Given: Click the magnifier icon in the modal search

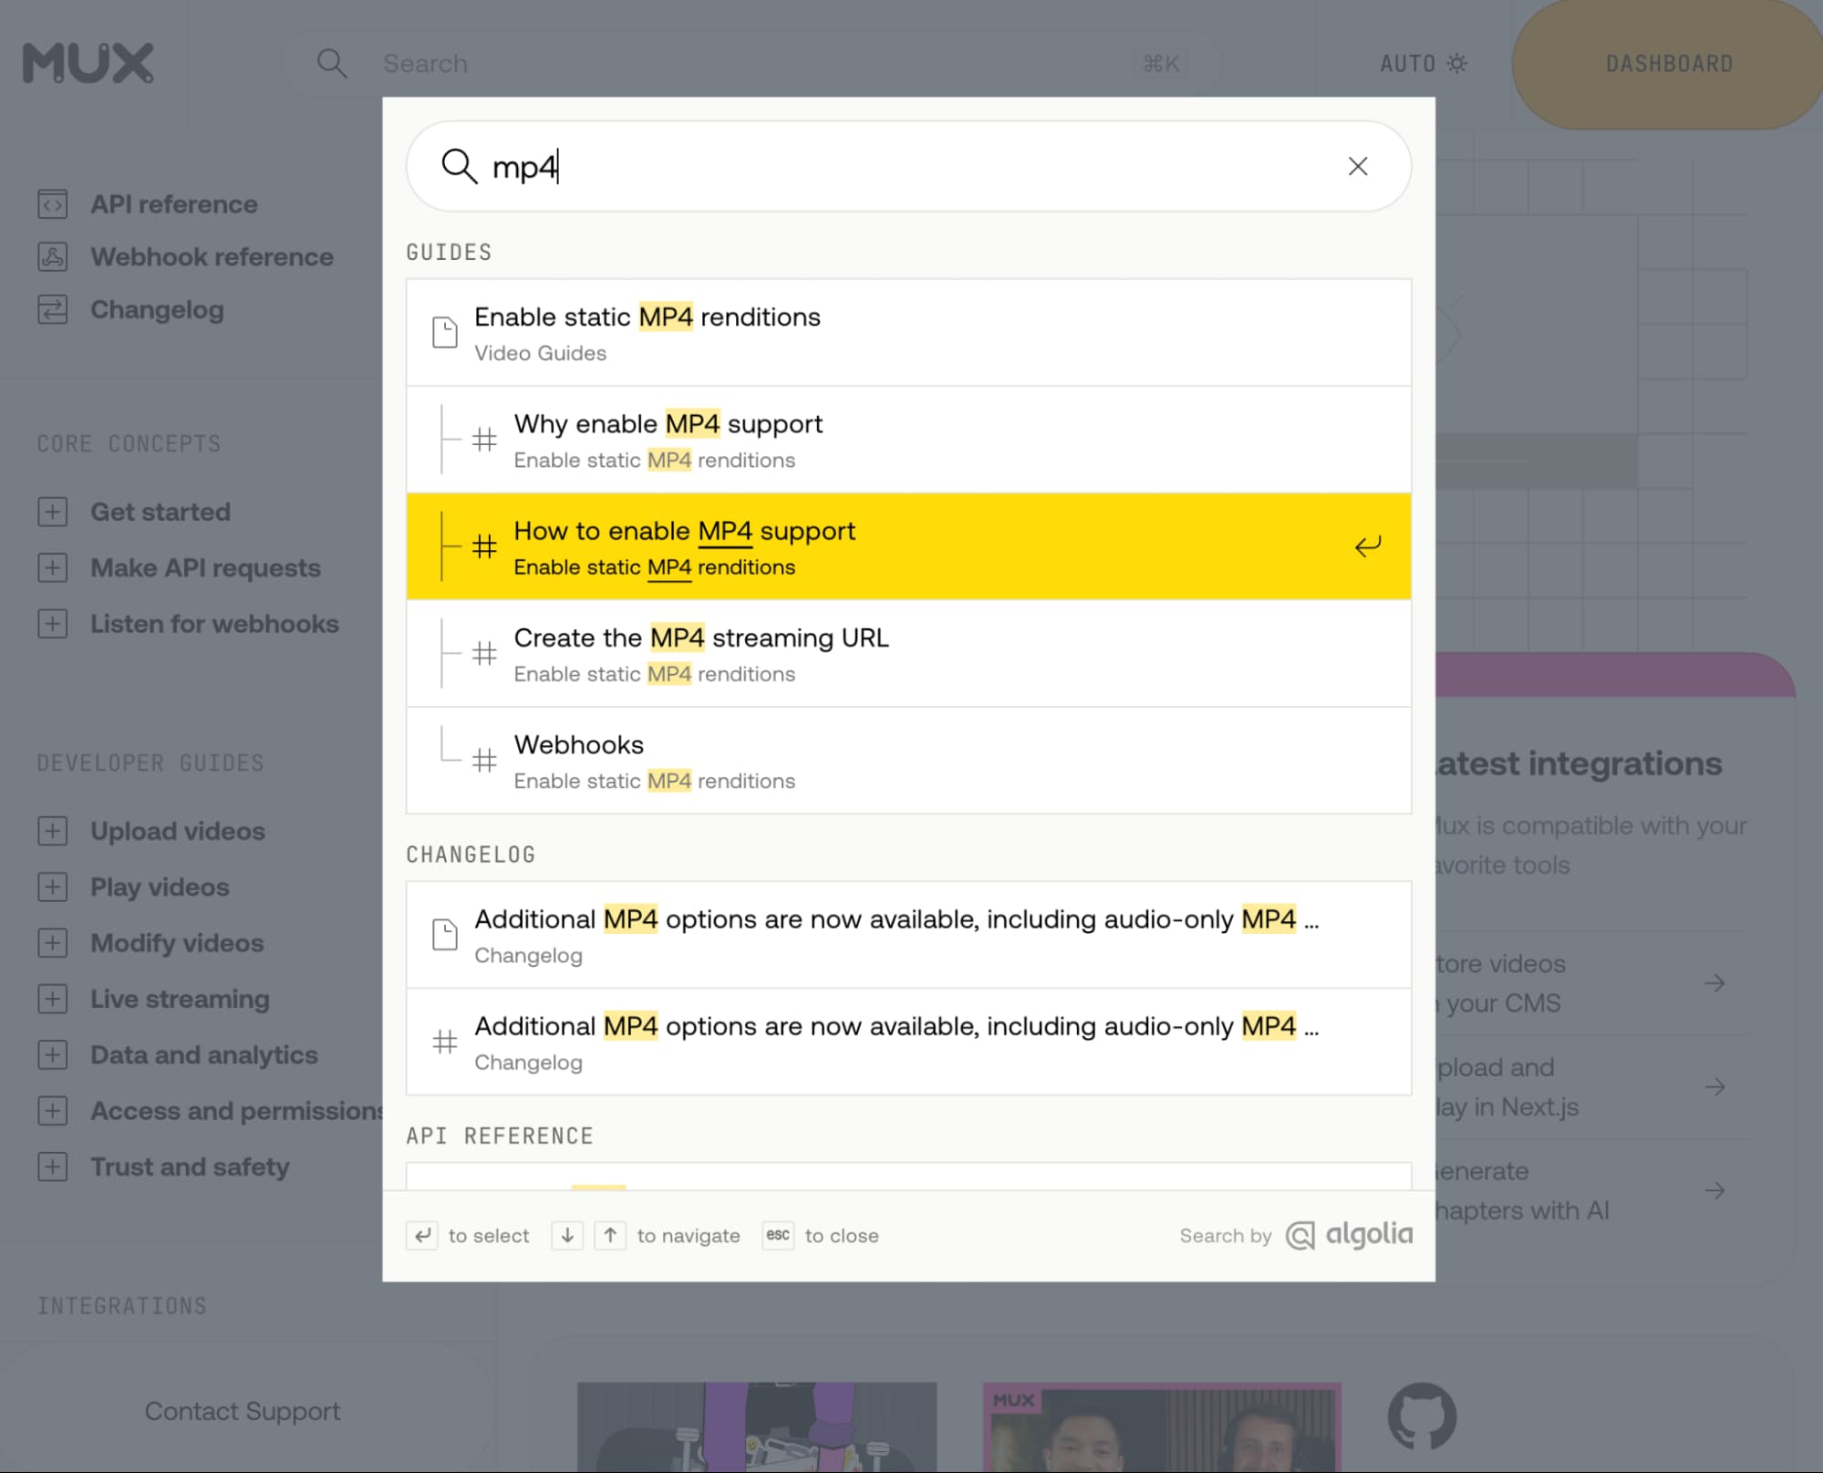Looking at the screenshot, I should tap(459, 166).
